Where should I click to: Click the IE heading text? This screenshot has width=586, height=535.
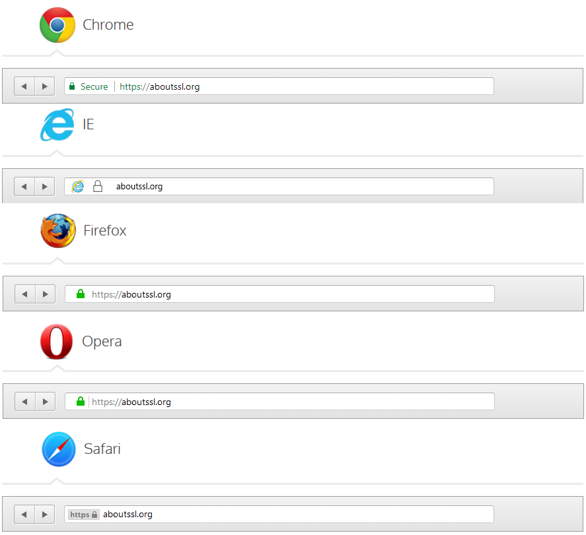pos(89,124)
